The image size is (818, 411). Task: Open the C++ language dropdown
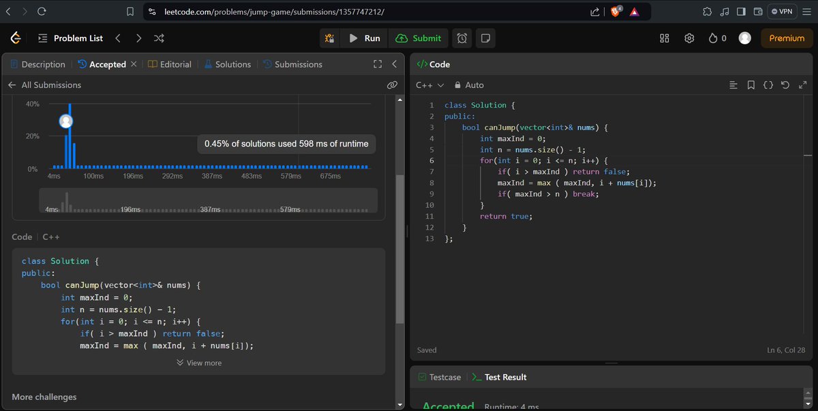(429, 85)
